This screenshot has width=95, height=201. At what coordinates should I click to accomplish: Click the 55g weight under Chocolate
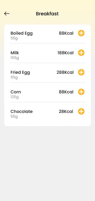[14, 117]
